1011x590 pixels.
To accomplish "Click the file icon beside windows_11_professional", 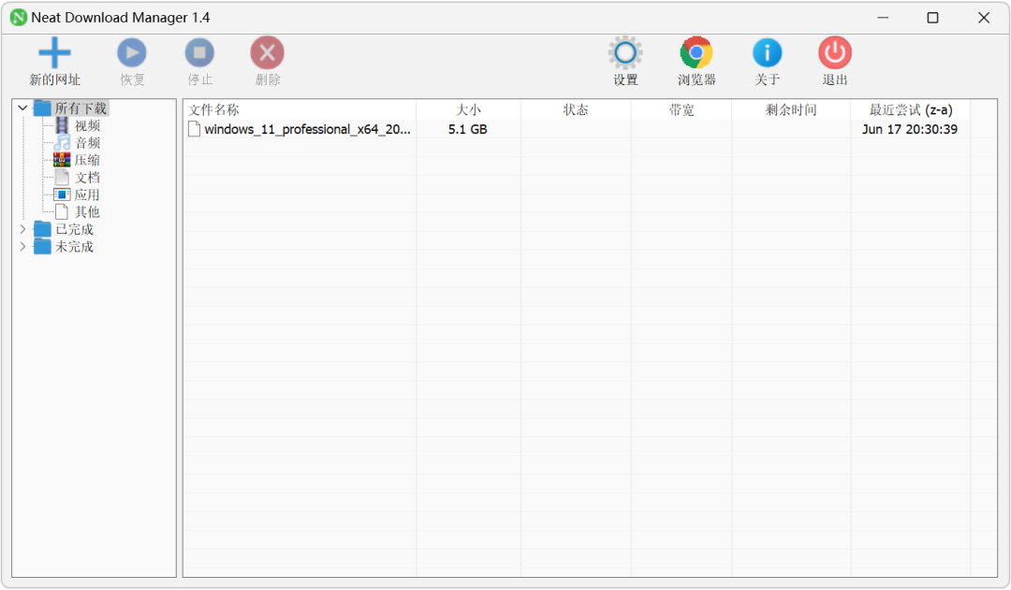I will 194,129.
